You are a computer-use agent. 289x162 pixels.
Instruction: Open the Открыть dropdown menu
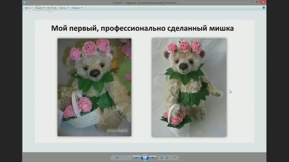[77, 8]
